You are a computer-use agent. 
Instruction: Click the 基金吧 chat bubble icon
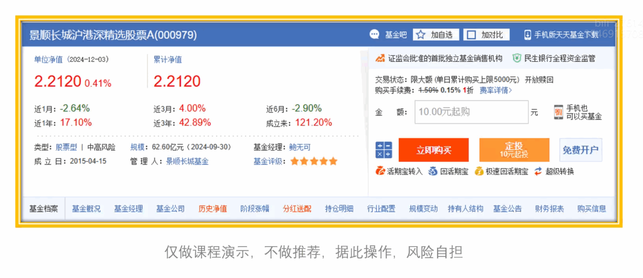[x=374, y=35]
